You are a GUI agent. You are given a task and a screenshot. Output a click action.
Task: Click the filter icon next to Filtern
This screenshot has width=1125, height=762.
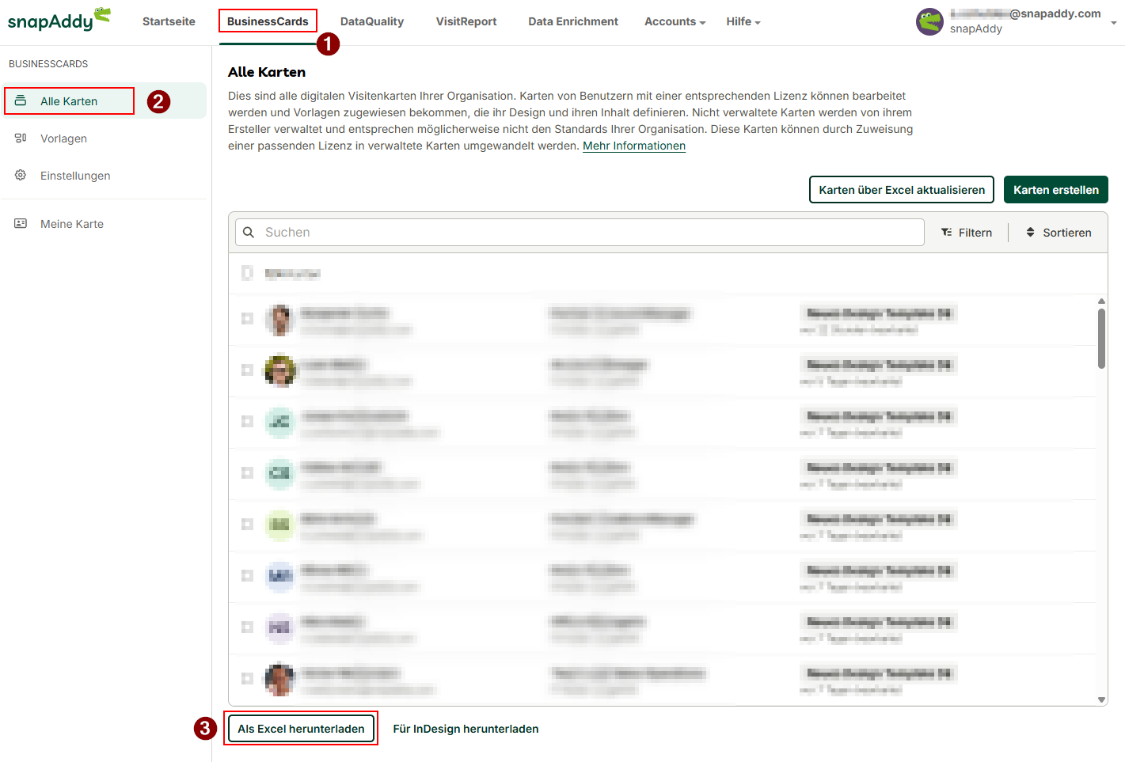tap(946, 232)
